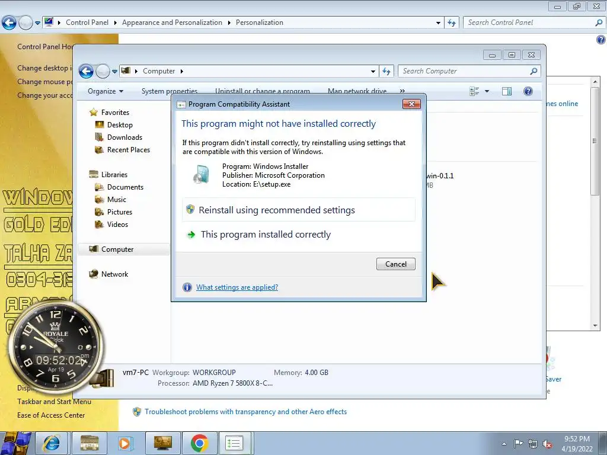Open Documents library

125,187
